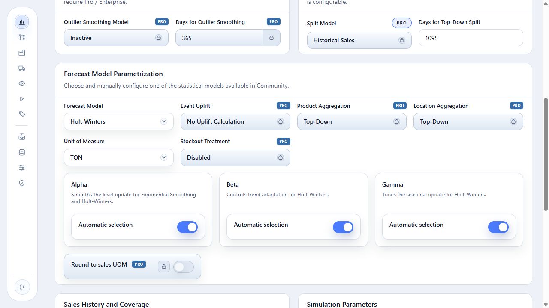
Task: Click lock icon in Event Uplift field
Action: click(281, 121)
